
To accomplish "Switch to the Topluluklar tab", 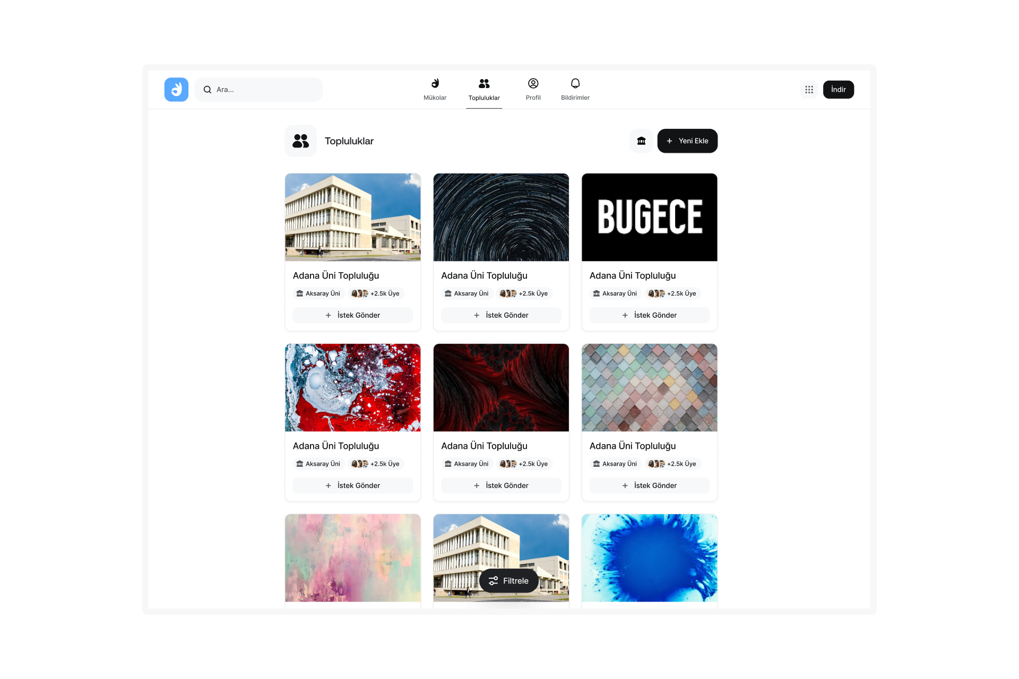I will (x=484, y=90).
